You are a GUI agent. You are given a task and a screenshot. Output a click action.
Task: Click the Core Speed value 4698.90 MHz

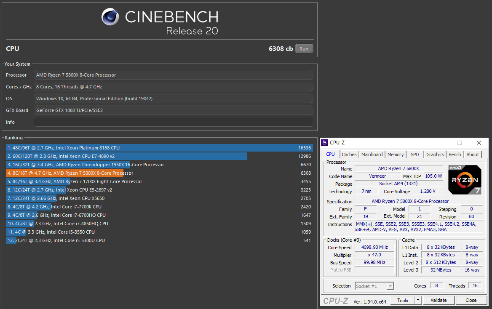coord(374,247)
